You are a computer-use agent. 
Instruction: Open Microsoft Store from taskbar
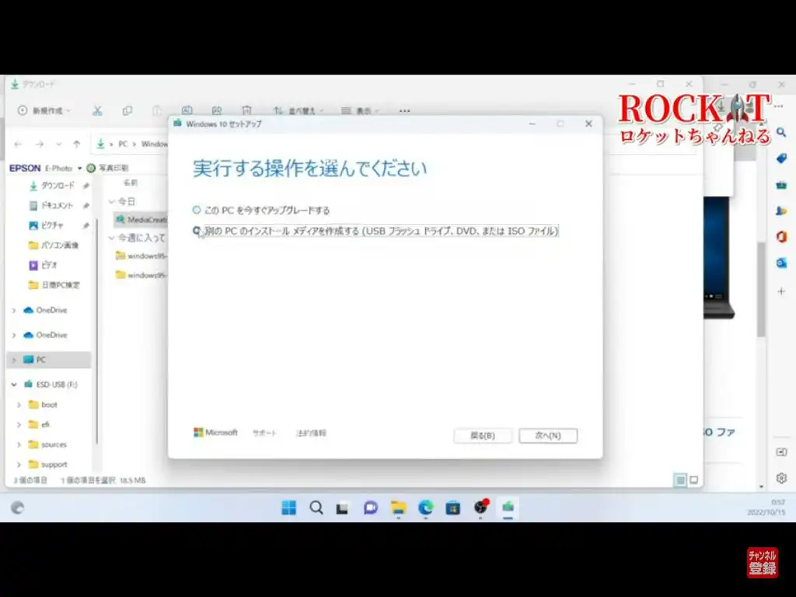click(x=453, y=508)
